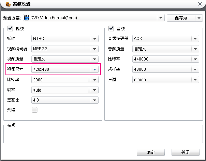Expand the 音频编码器 AC3 dropdown

[195, 39]
